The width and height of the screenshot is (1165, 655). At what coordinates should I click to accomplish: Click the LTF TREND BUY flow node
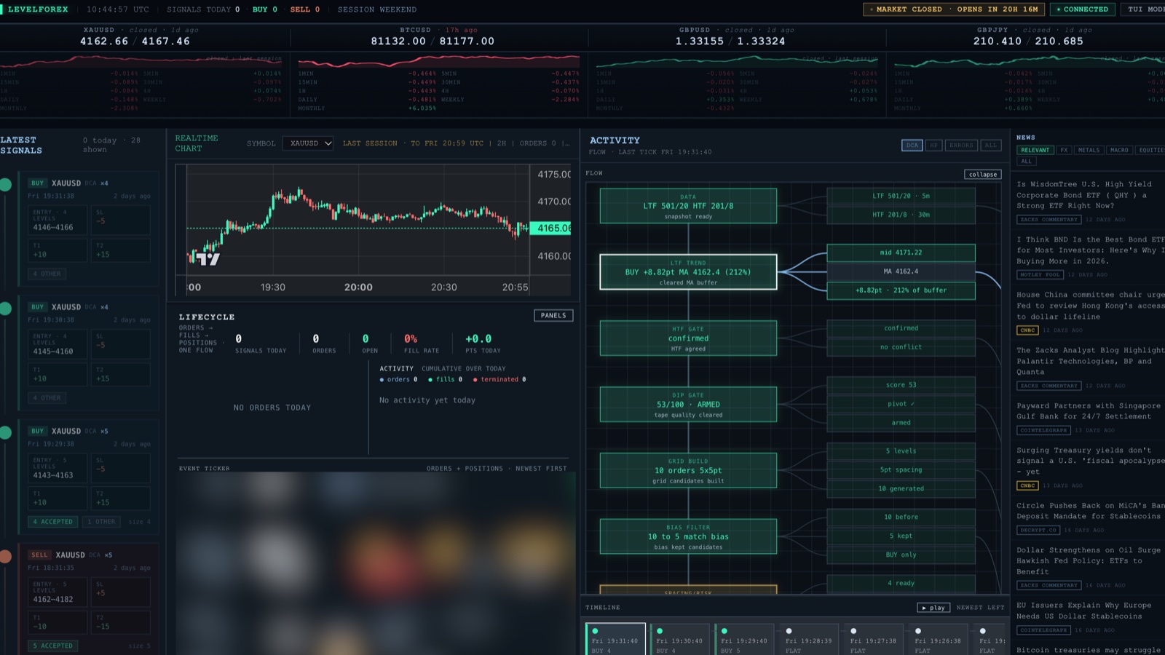coord(688,272)
